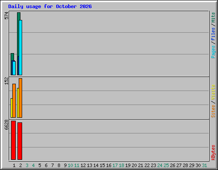
Task: Click the orange Sites bar for day 1
Action: (x=14, y=101)
